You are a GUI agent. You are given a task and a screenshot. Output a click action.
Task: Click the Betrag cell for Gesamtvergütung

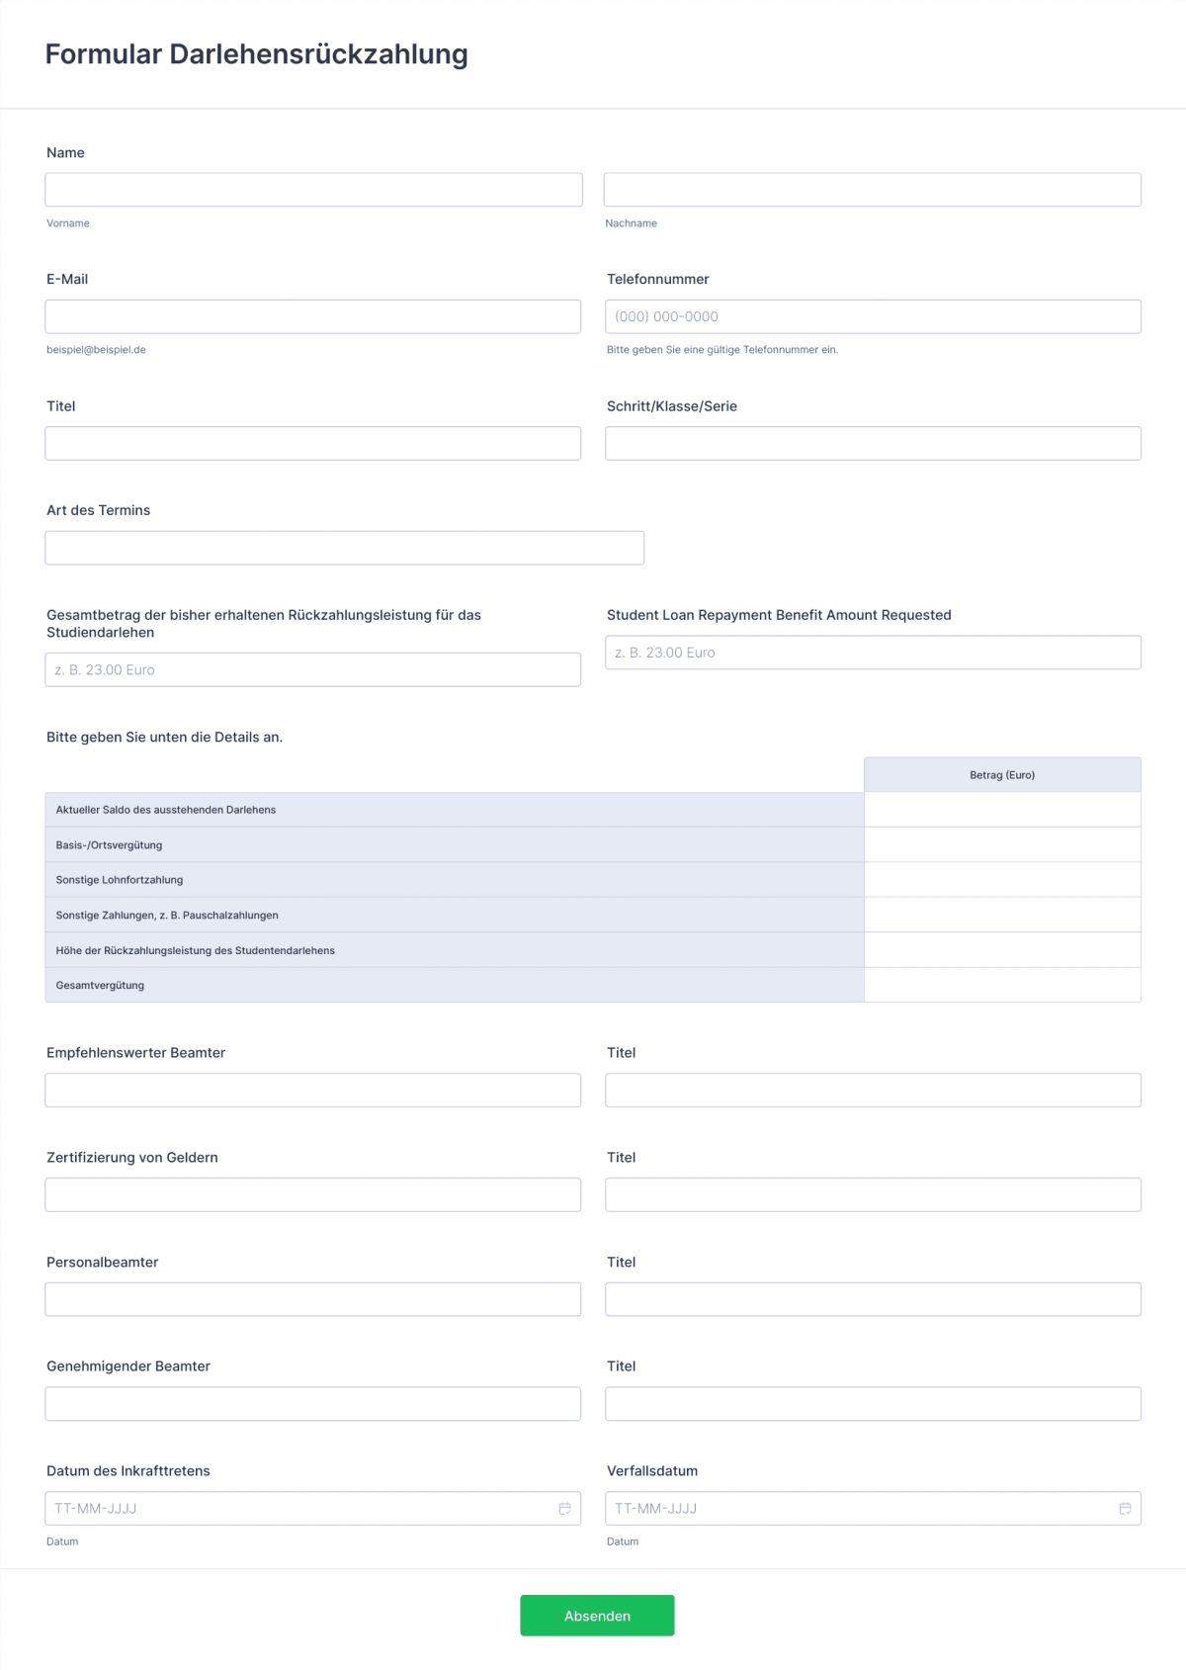[1002, 985]
